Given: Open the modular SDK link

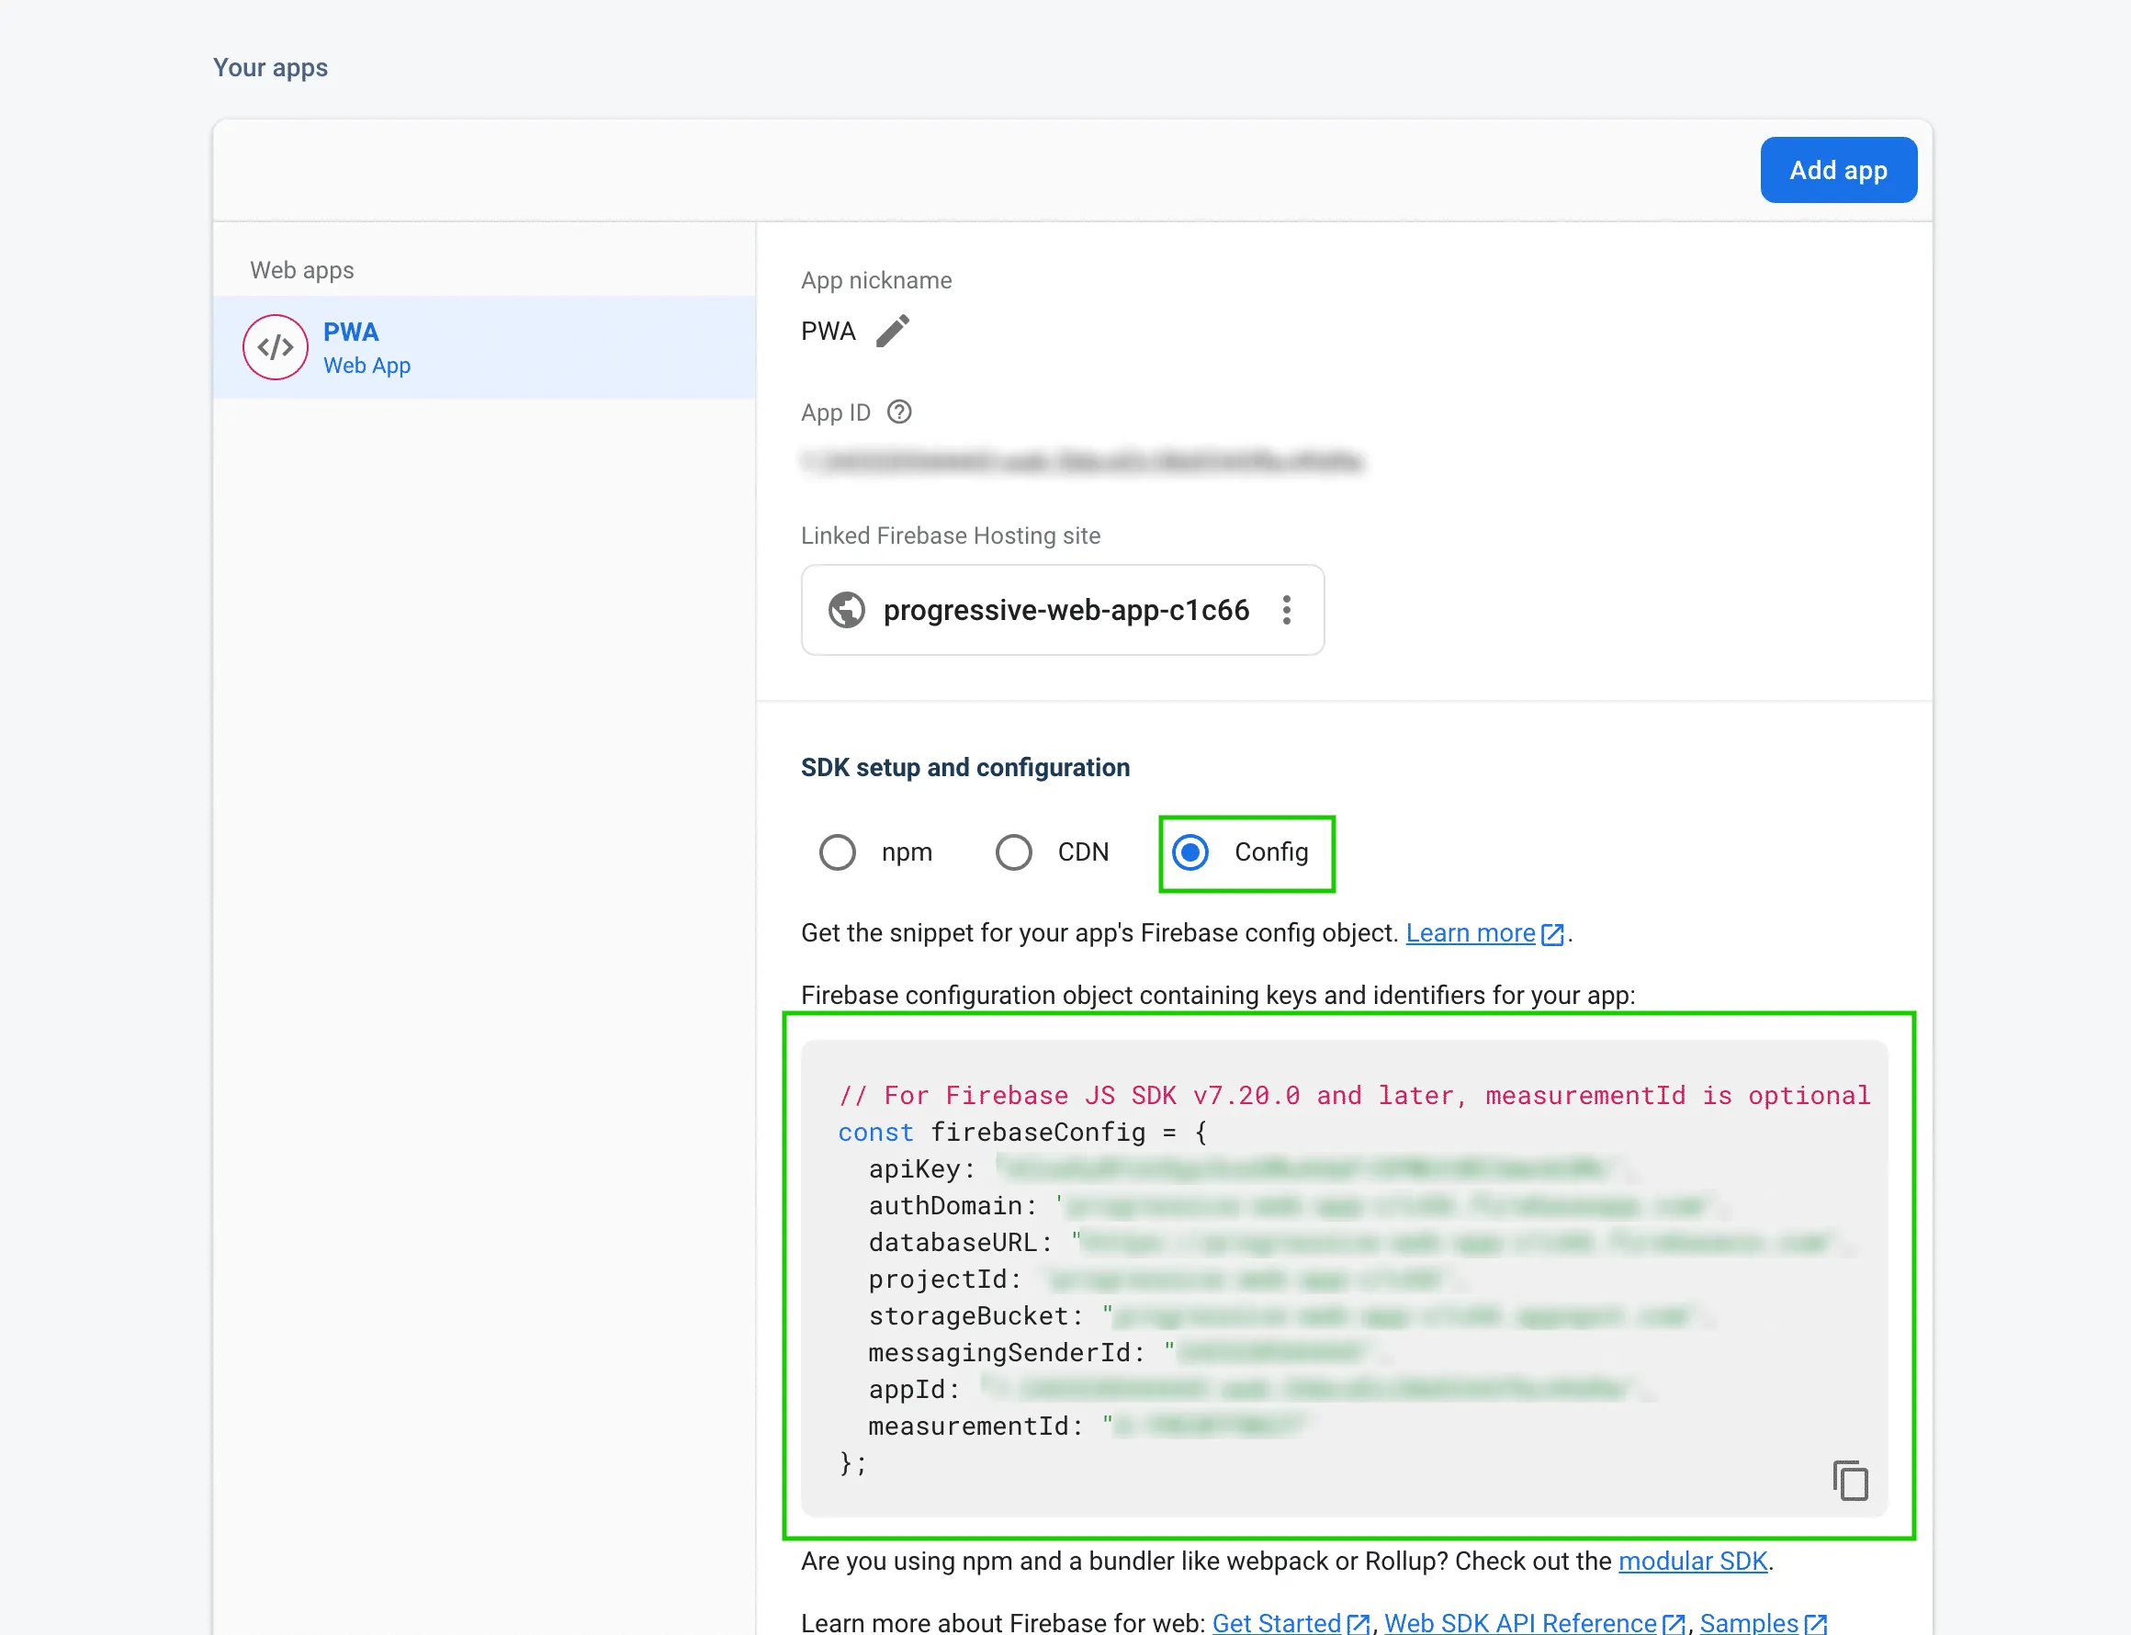Looking at the screenshot, I should pos(1692,1561).
